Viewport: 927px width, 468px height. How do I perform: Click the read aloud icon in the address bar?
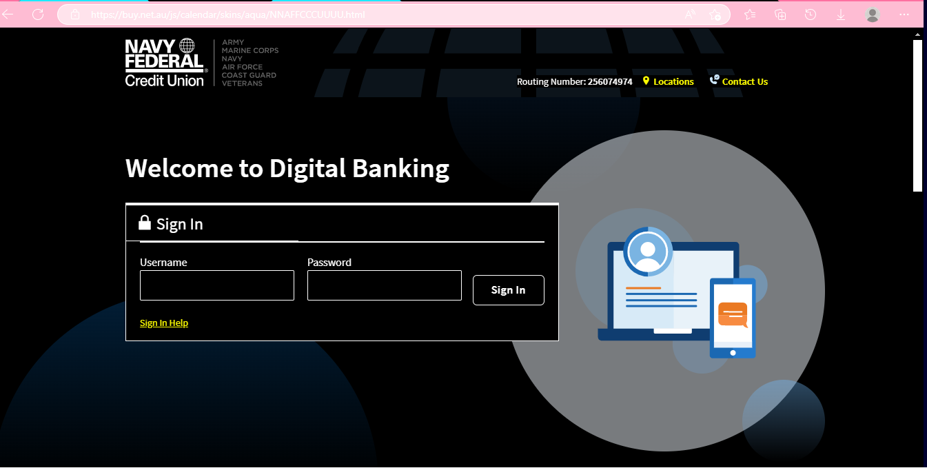coord(690,14)
